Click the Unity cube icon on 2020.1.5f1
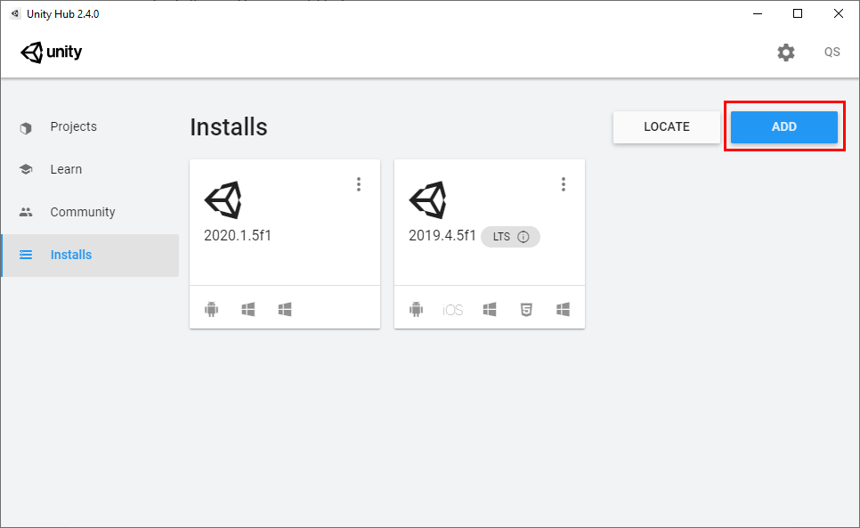Viewport: 860px width, 528px height. [223, 200]
